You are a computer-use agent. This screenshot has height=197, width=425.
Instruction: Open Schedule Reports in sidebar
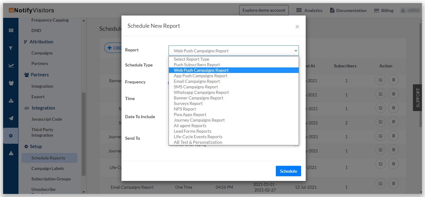click(x=49, y=158)
